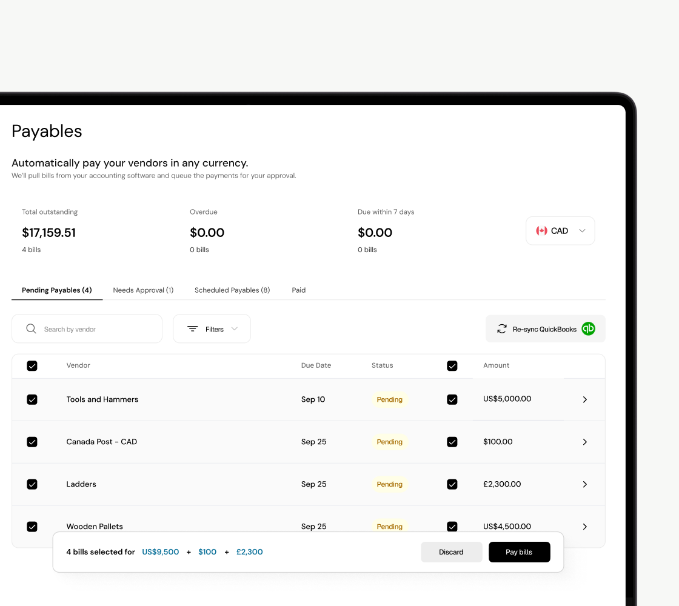Image resolution: width=679 pixels, height=606 pixels.
Task: Go to the Paid tab
Action: (299, 290)
